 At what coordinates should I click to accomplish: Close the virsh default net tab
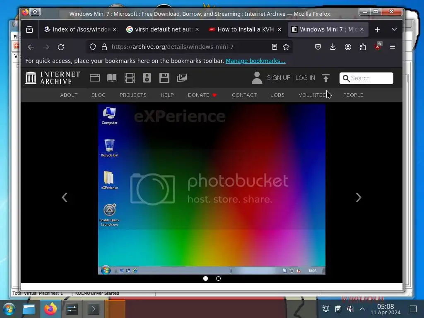(x=197, y=29)
